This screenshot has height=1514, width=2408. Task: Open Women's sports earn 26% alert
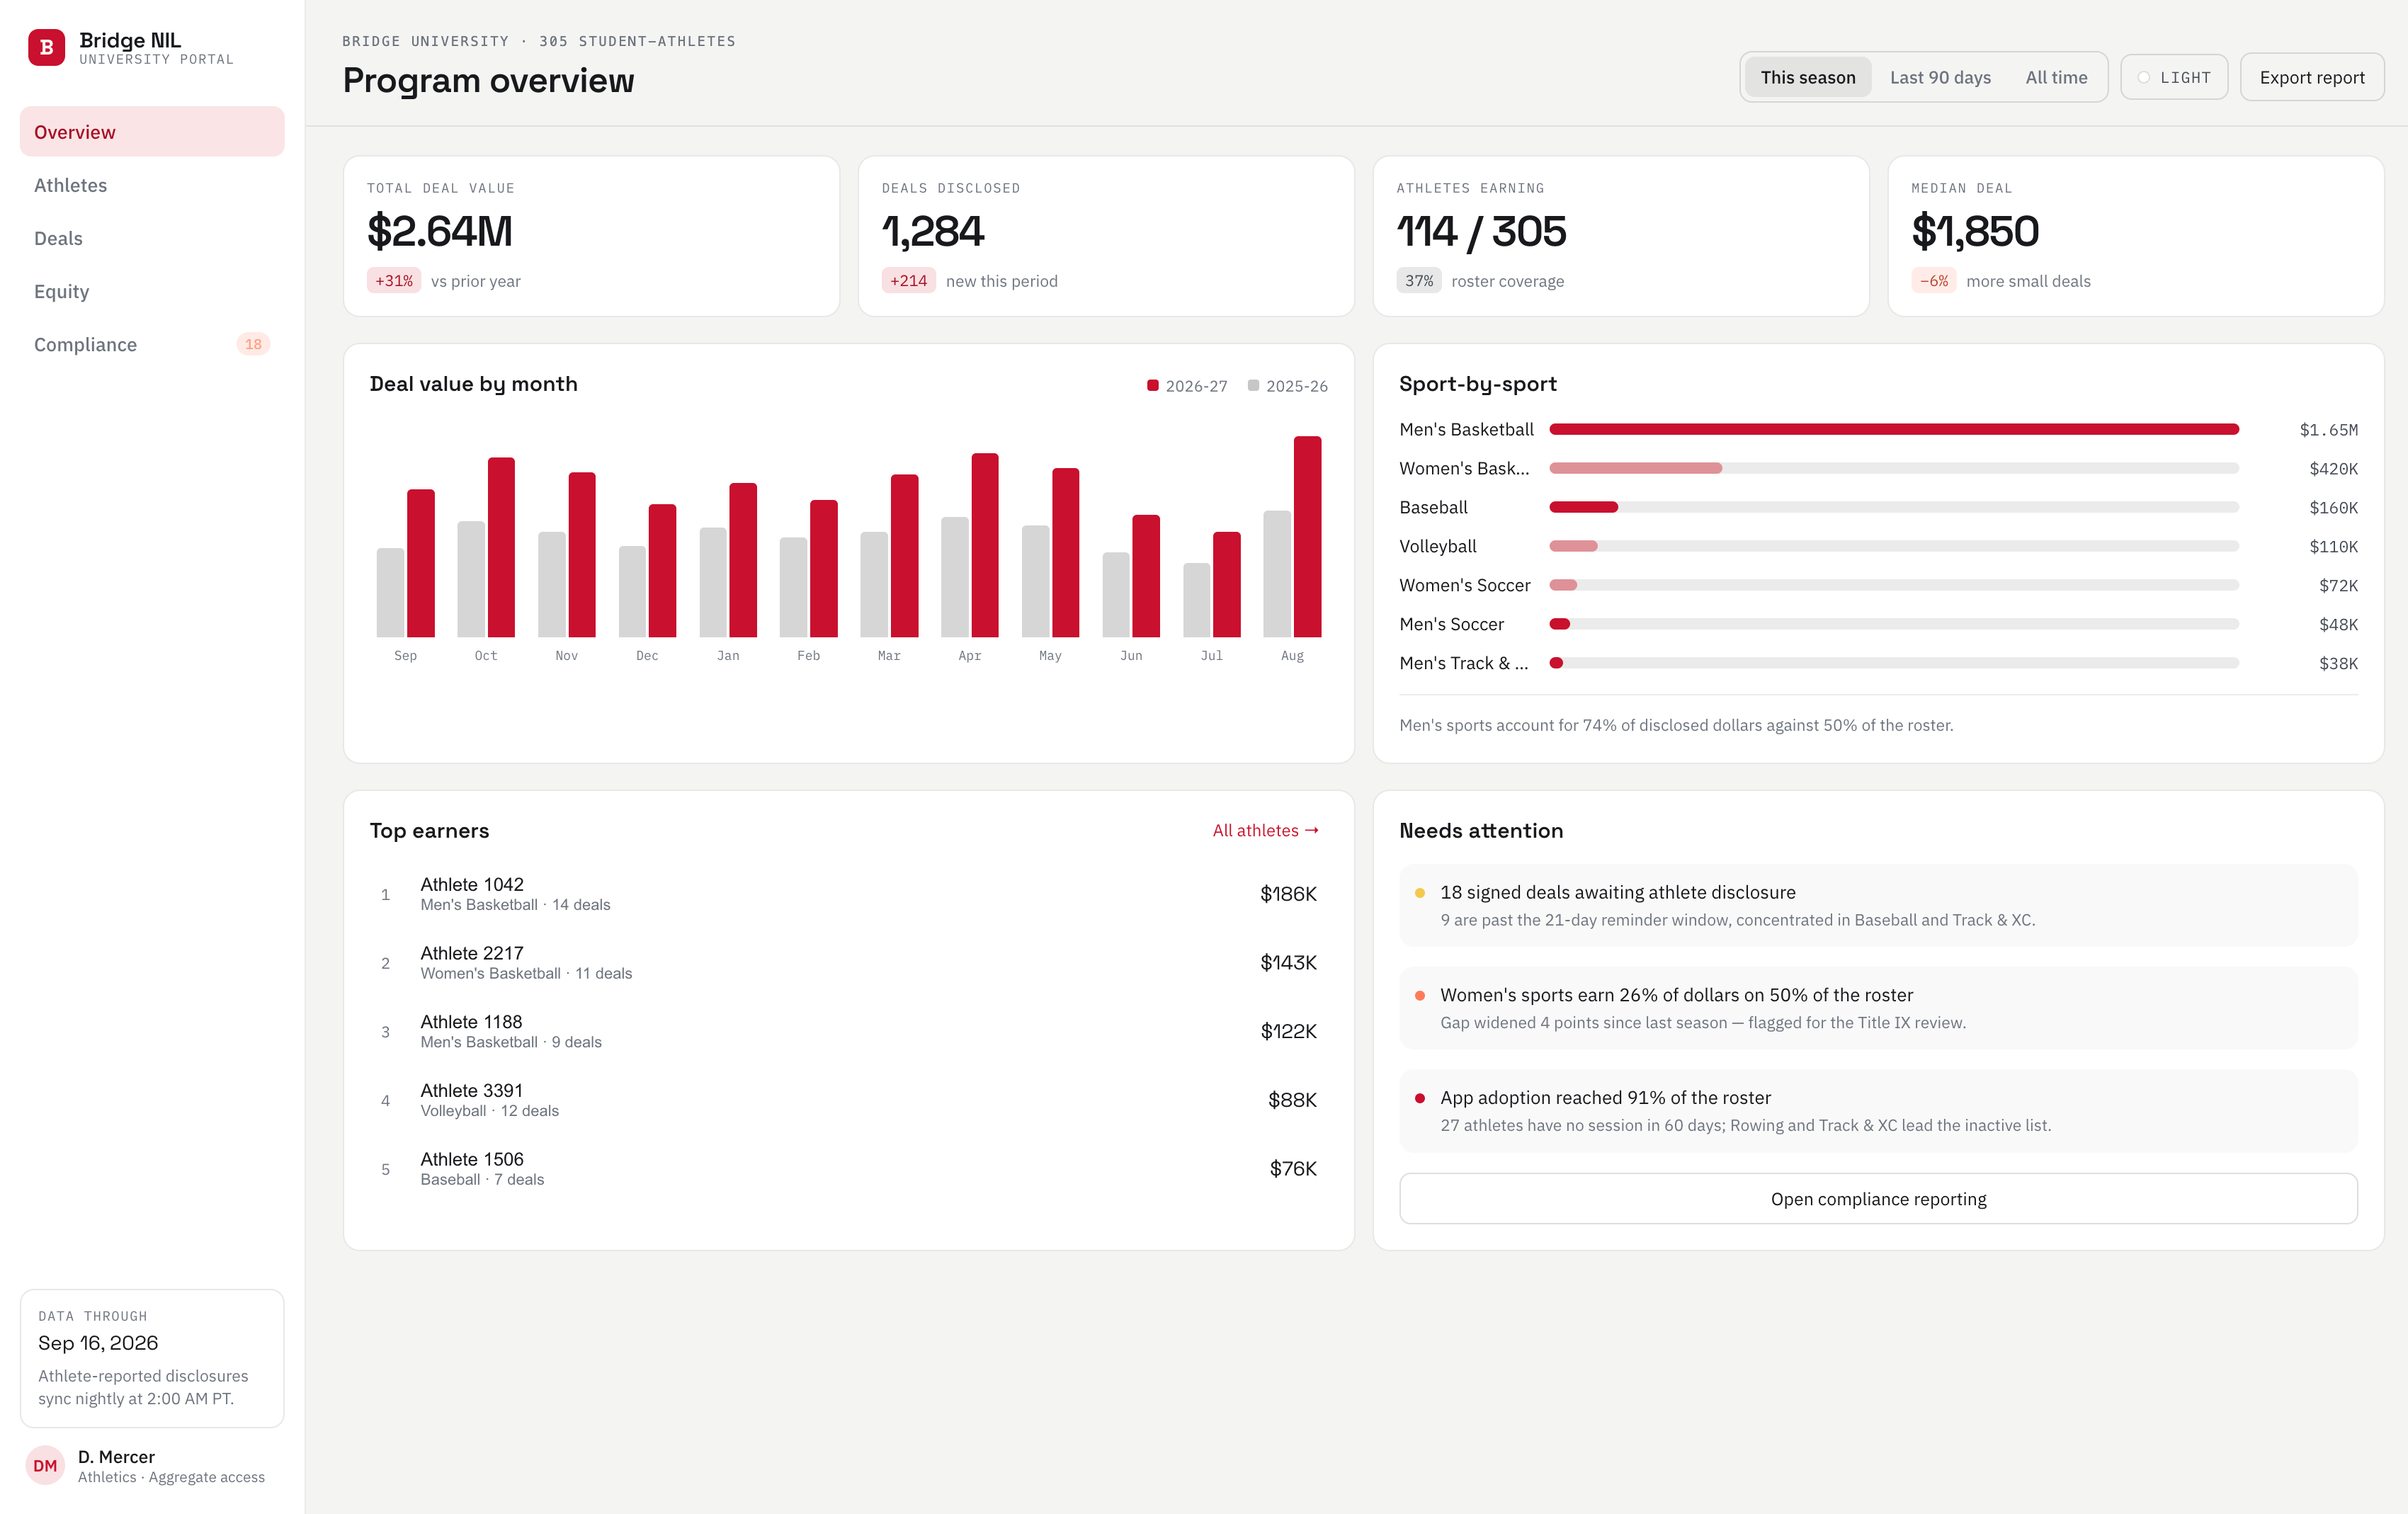pyautogui.click(x=1878, y=1008)
